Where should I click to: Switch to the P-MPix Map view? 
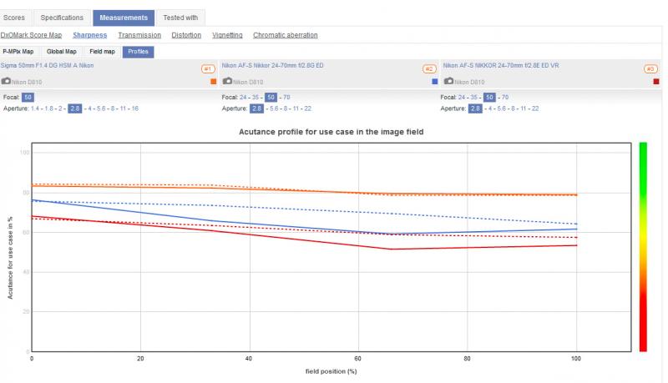[x=18, y=52]
